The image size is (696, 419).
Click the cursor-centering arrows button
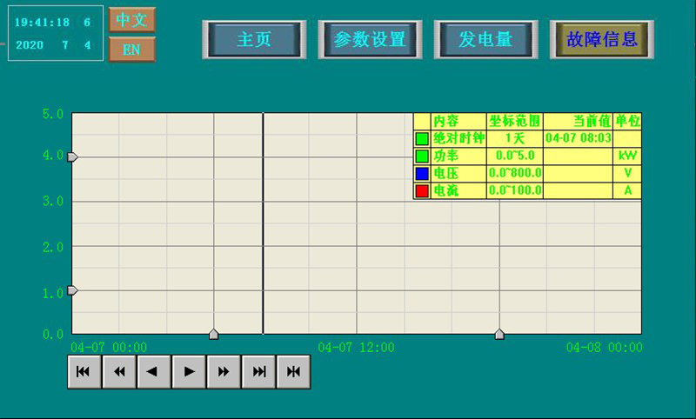293,372
